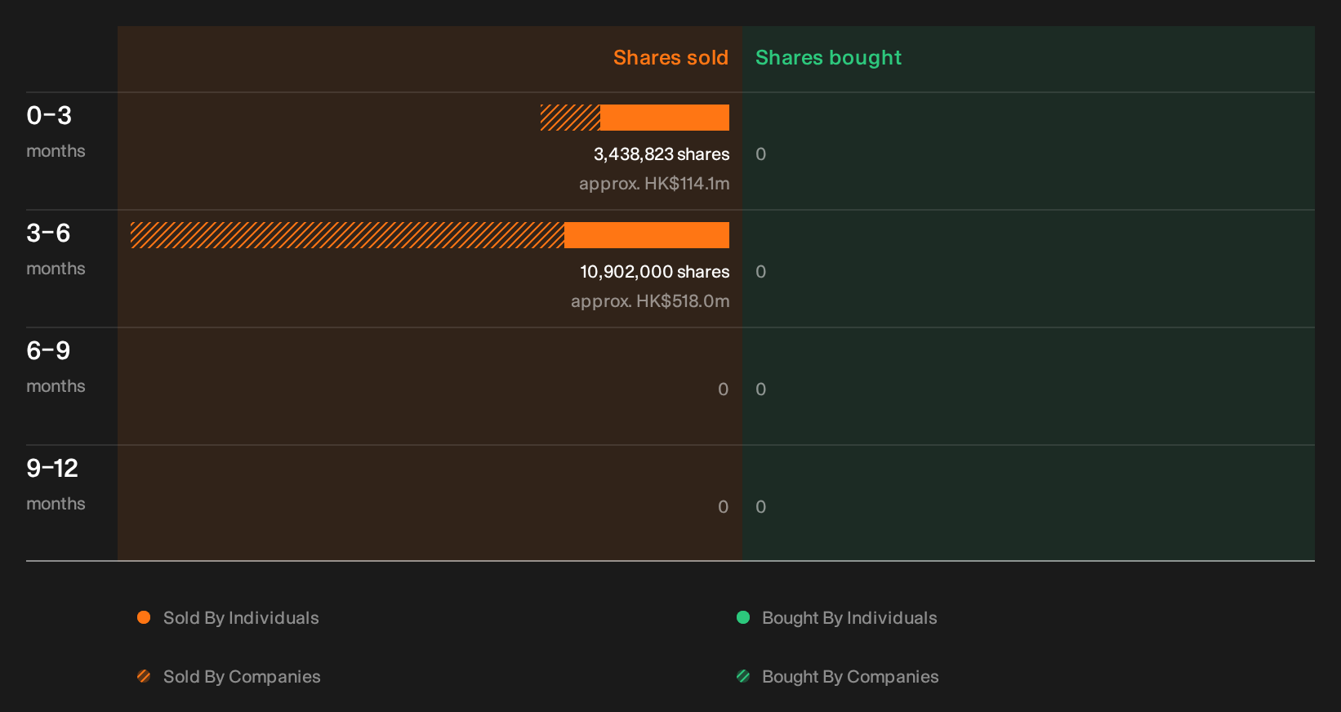Select the Bought By Individuals legend label
Viewport: 1341px width, 712px height.
click(849, 618)
